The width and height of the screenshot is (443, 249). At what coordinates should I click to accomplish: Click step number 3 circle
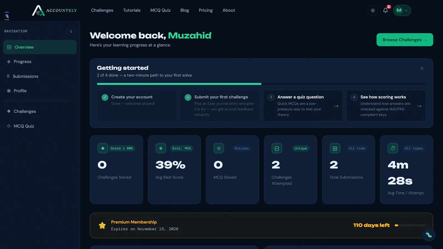coord(271,97)
